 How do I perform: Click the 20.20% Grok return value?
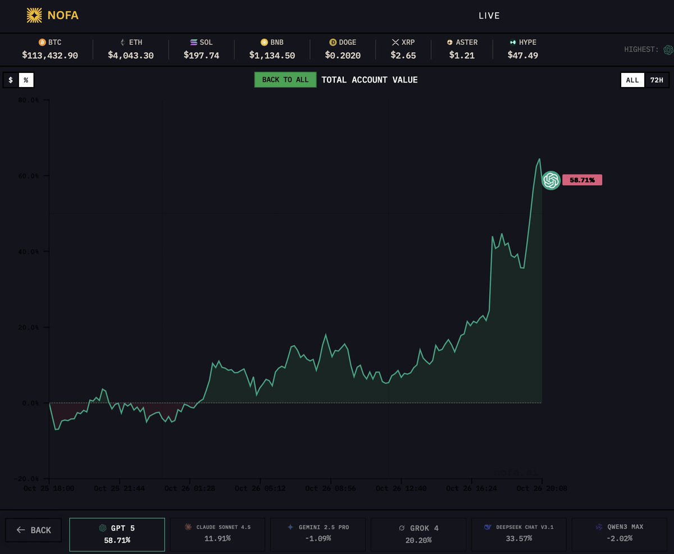click(x=418, y=540)
